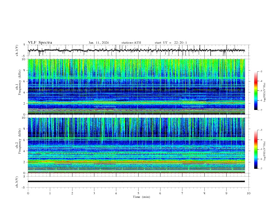The width and height of the screenshot is (280, 217).
Task: Click time axis tick label "9"
Action: click(x=226, y=193)
